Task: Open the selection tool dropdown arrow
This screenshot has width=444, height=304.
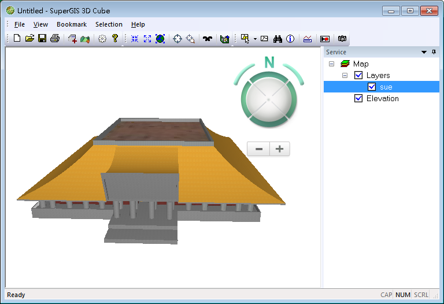Action: 255,39
